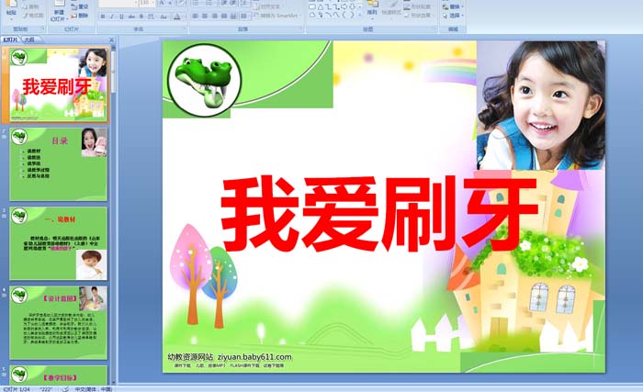Center text in paragraph group
The height and width of the screenshot is (392, 643).
[x=205, y=16]
